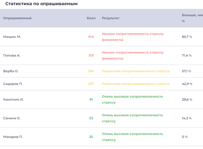The width and height of the screenshot is (203, 149).
Task: Open Кокоткин И. entry
Action: (13, 100)
